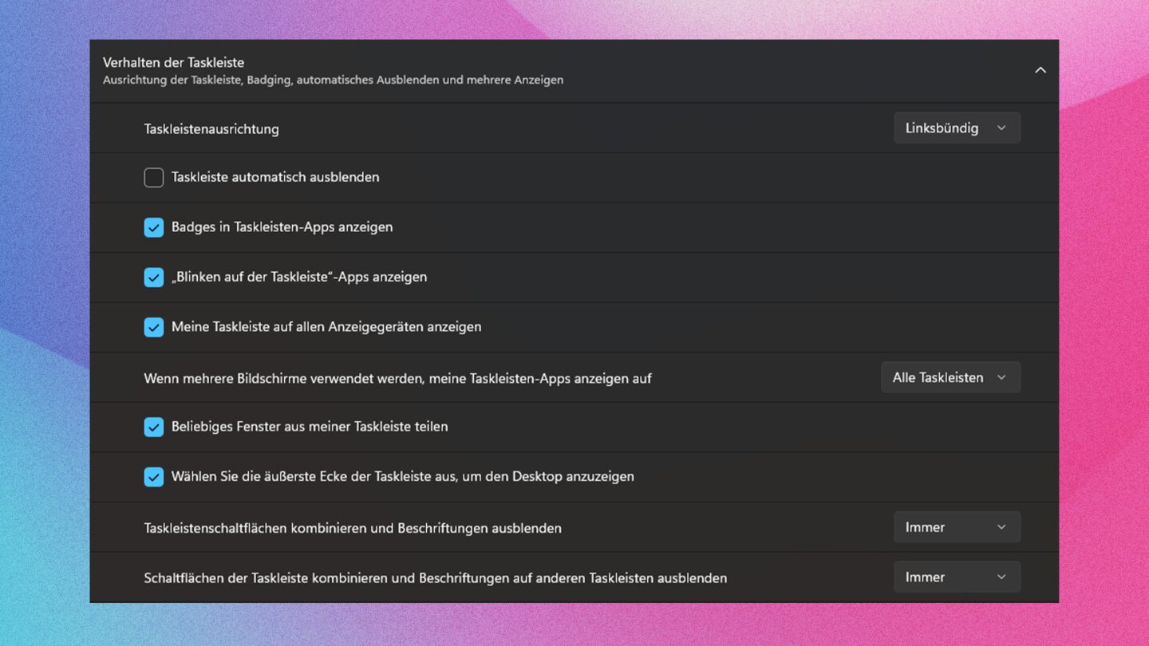
Task: Click the subtitle text beginning 'Ausrichtung der Taskleiste, Badging'
Action: click(x=333, y=80)
